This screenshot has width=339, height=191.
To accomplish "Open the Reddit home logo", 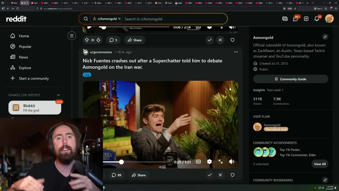I will [x=16, y=19].
